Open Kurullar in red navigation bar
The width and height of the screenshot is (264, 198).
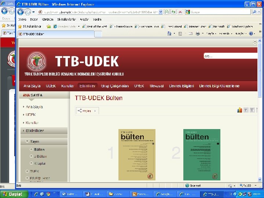(68, 86)
